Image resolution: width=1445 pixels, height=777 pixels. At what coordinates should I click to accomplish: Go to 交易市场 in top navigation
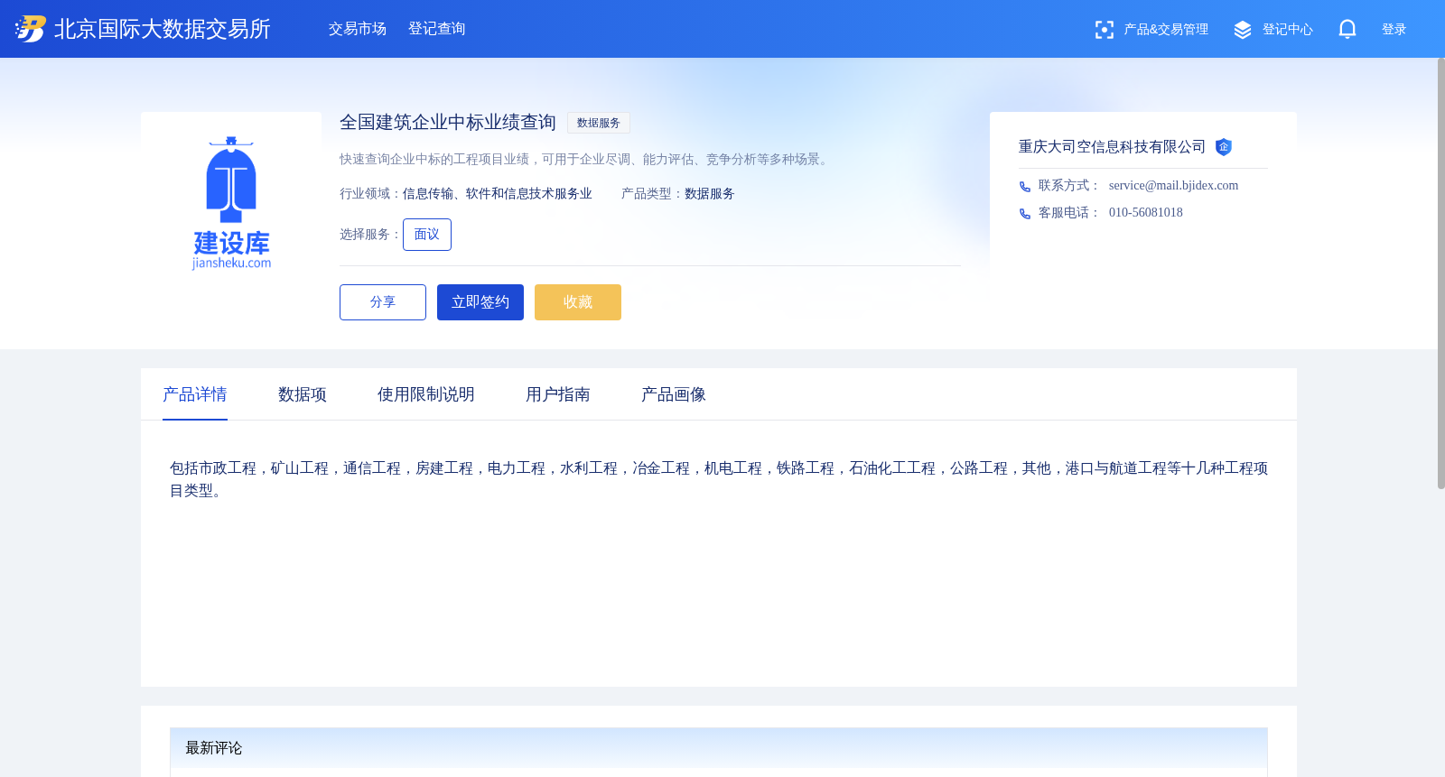(x=358, y=29)
